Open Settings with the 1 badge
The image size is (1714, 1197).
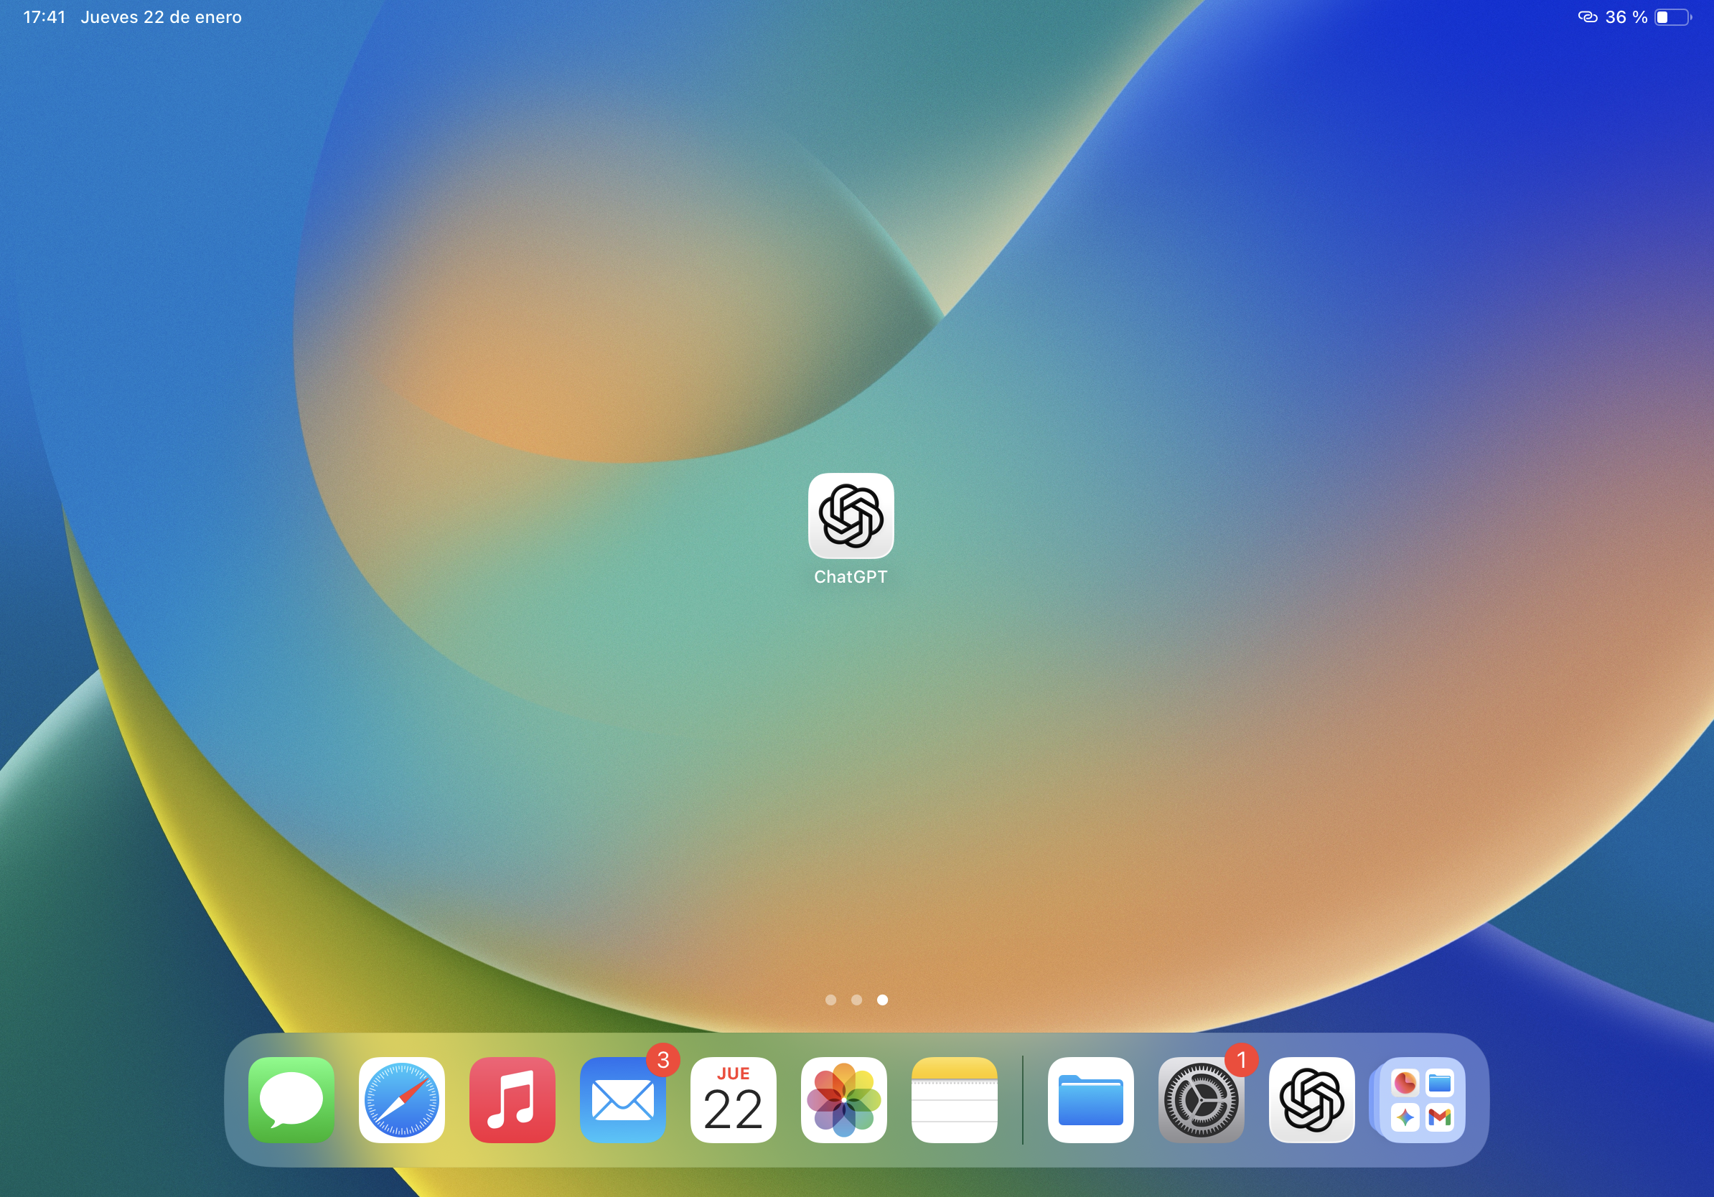[x=1201, y=1099]
